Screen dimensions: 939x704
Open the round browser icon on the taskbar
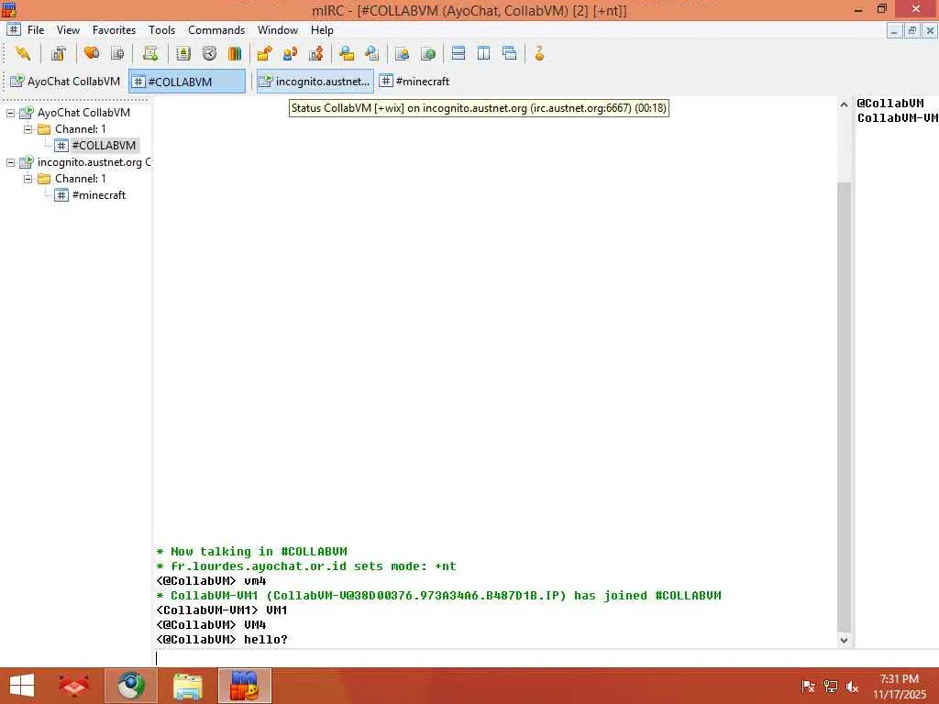[131, 686]
